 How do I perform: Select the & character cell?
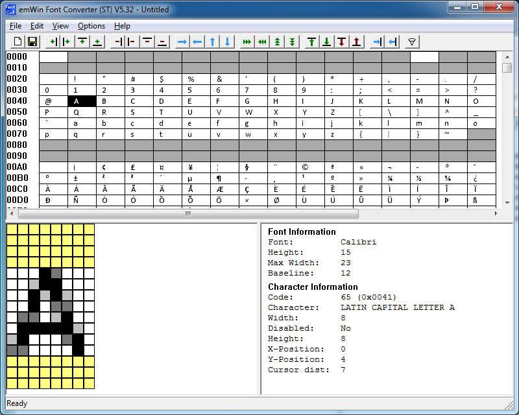[224, 79]
